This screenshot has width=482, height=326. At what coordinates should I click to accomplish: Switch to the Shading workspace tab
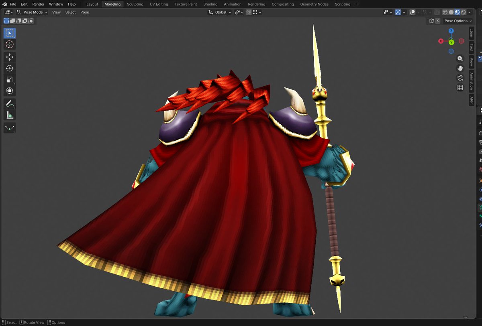[x=210, y=4]
